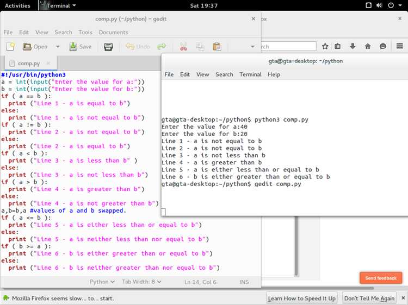Open the gedit View menu
This screenshot has height=305, width=408.
coord(42,33)
